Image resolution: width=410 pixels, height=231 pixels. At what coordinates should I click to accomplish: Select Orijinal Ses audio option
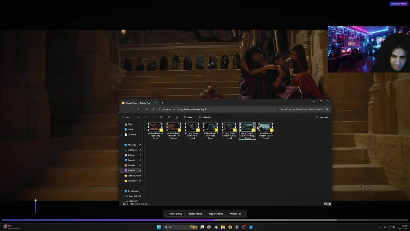coord(235,214)
